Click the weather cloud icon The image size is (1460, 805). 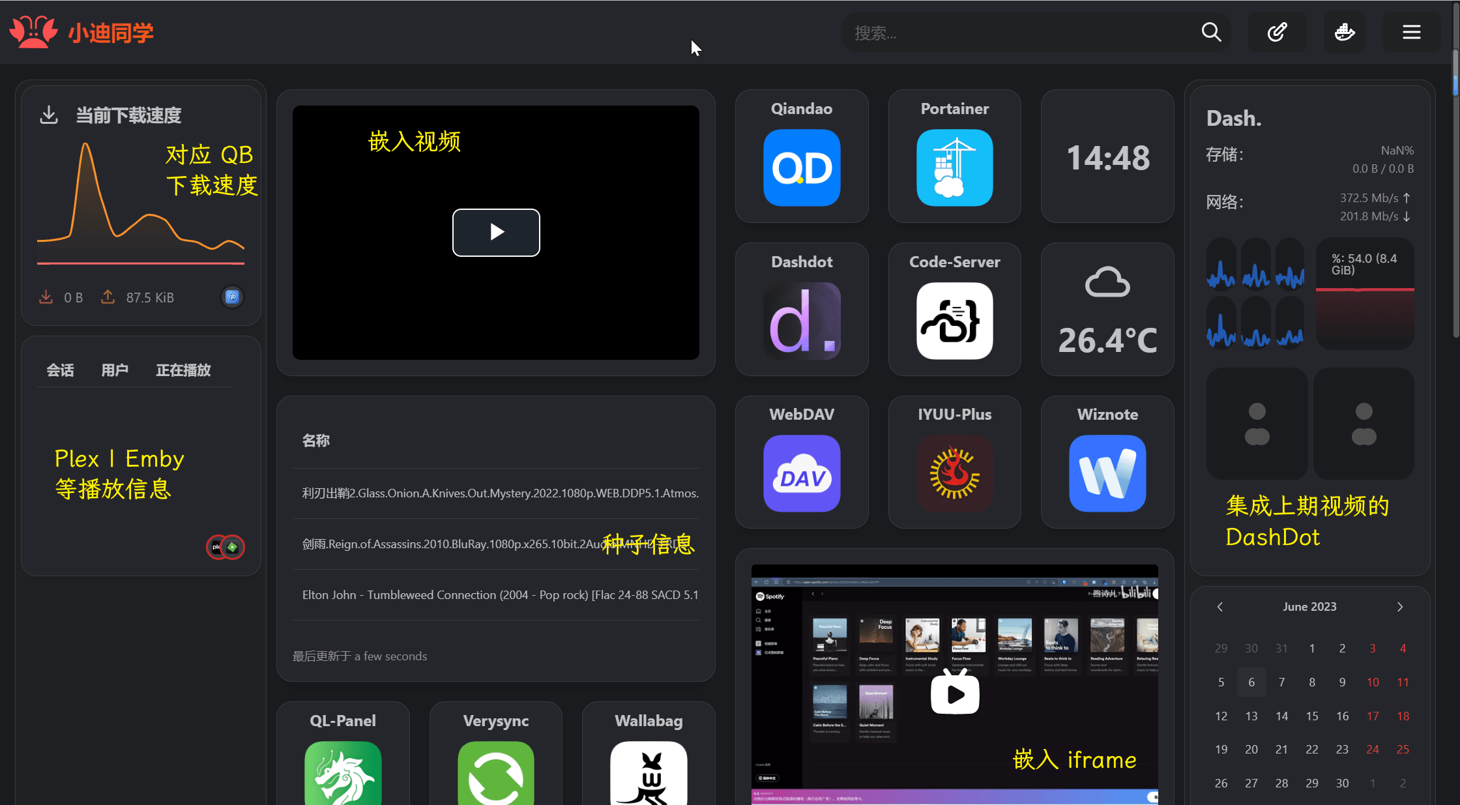pyautogui.click(x=1107, y=283)
